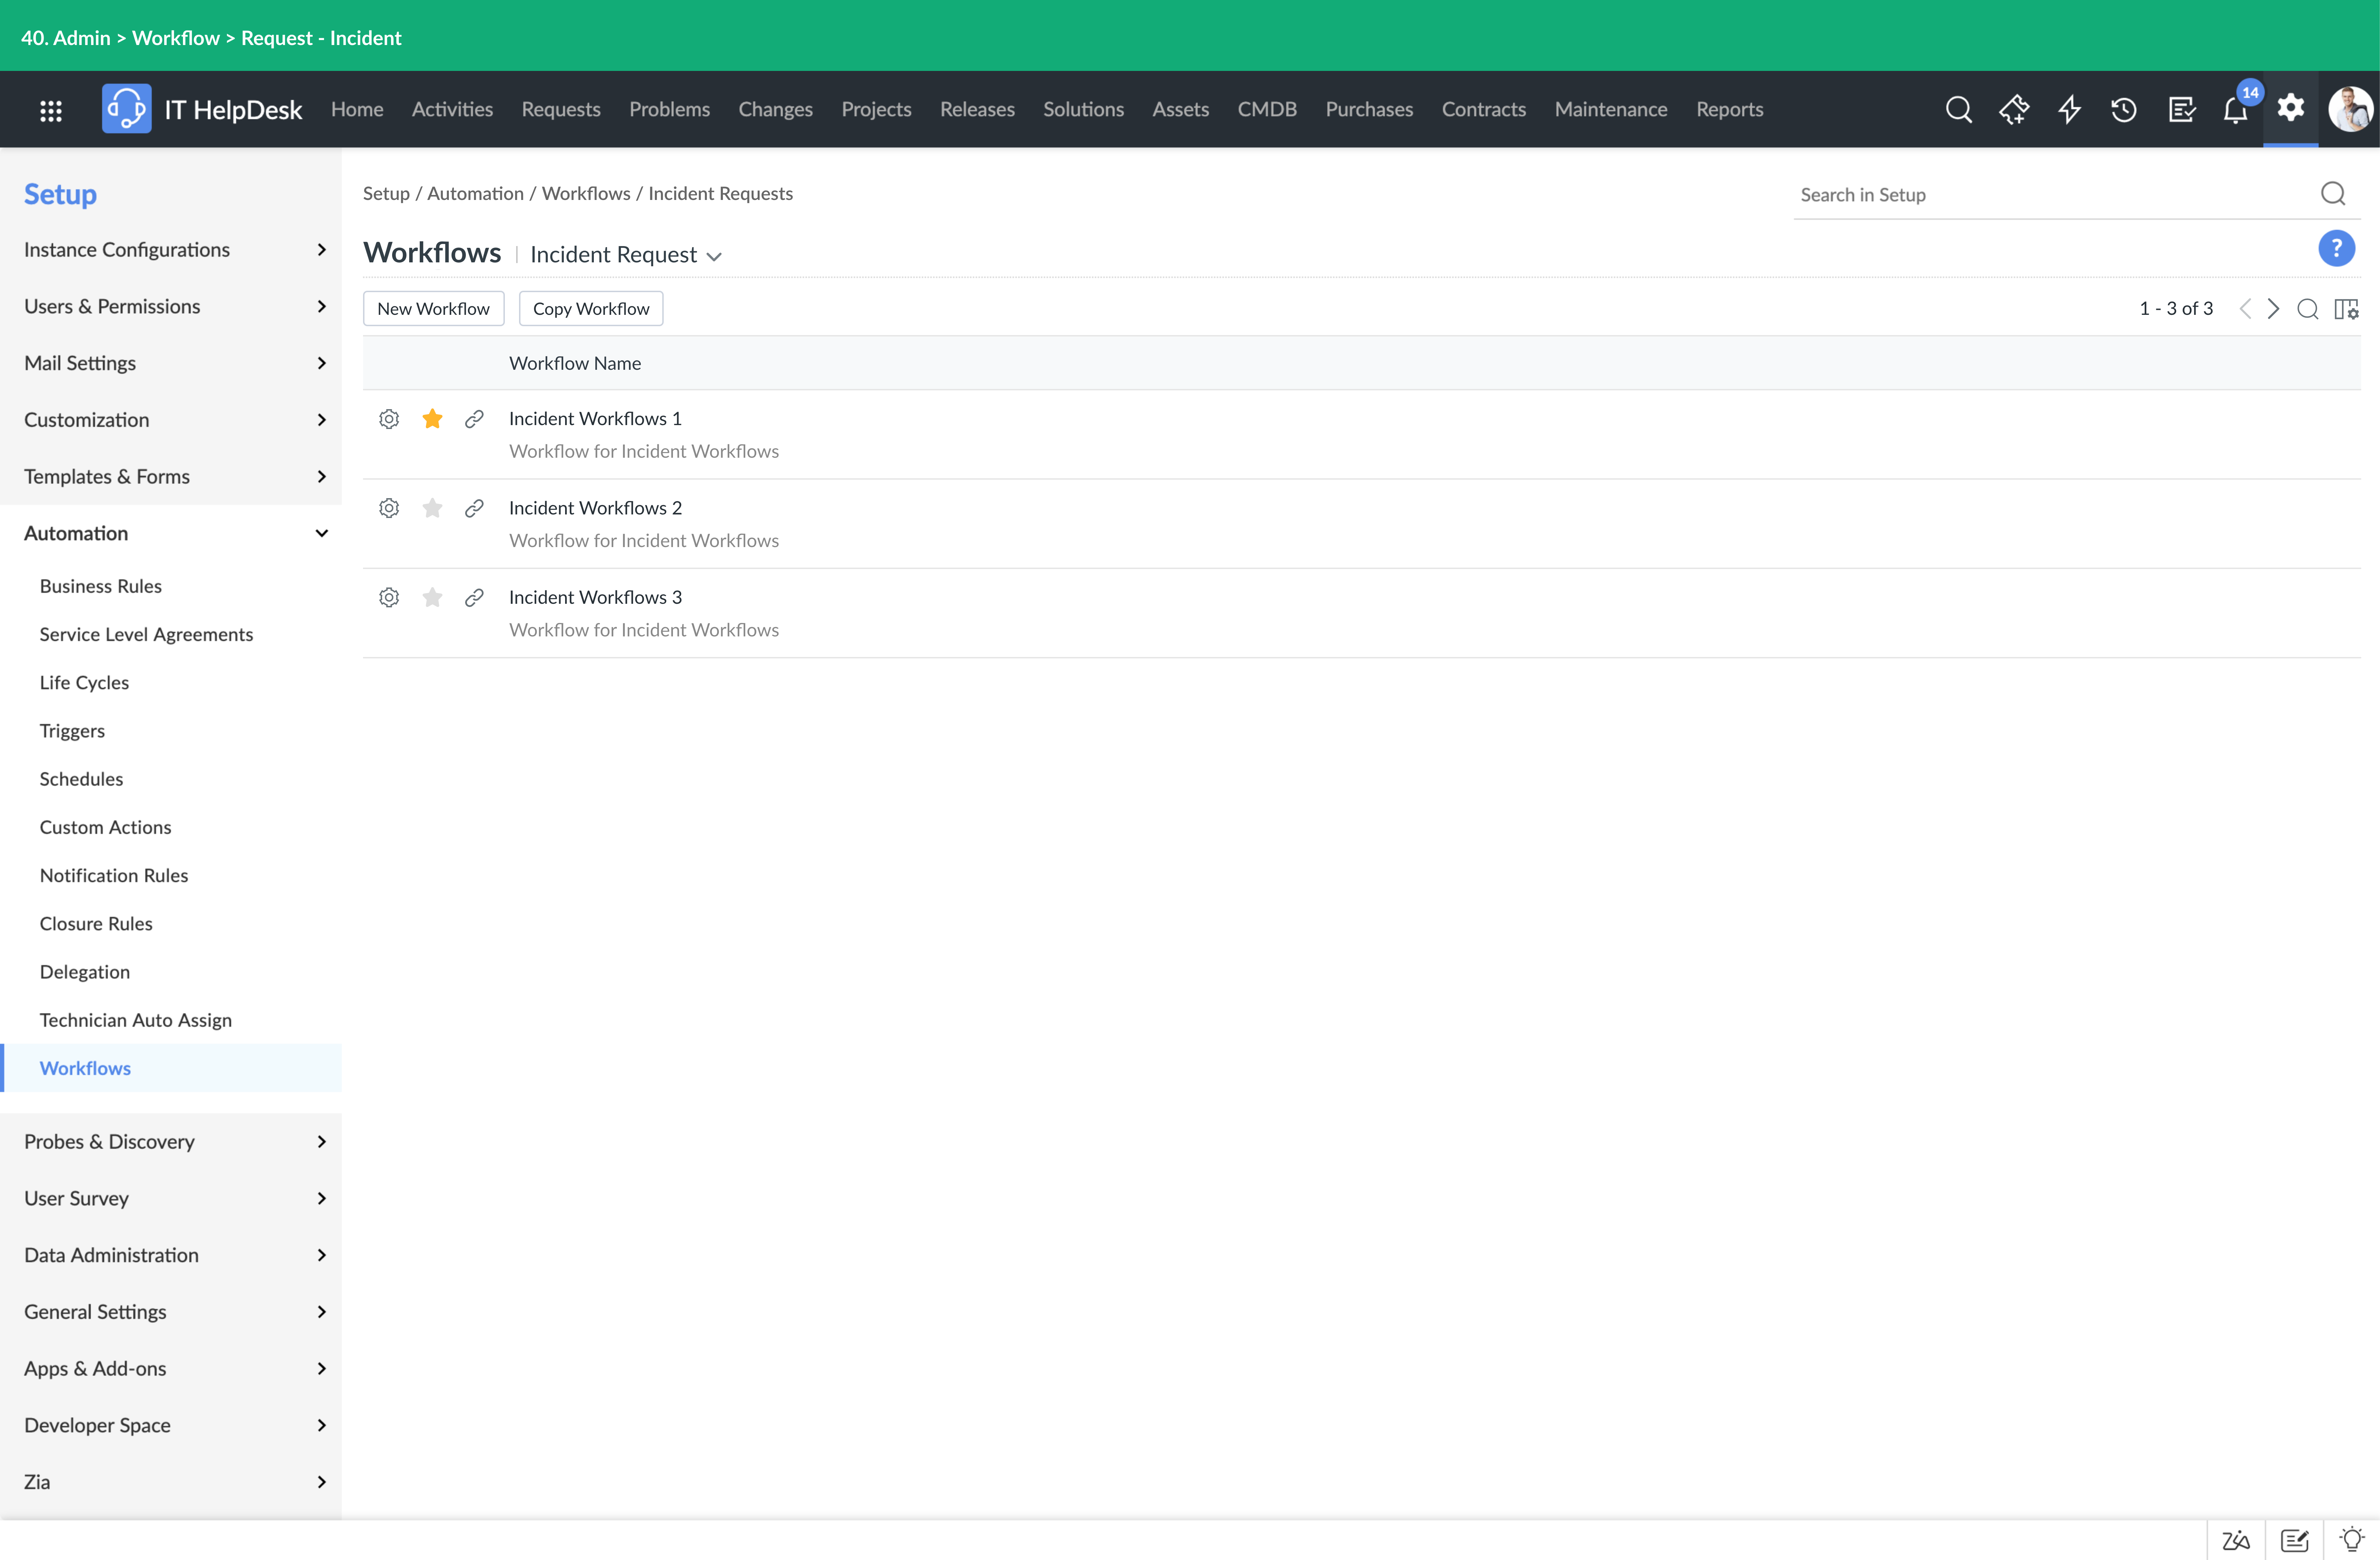Select Life Cycles in sidebar
The image size is (2380, 1560).
(84, 683)
